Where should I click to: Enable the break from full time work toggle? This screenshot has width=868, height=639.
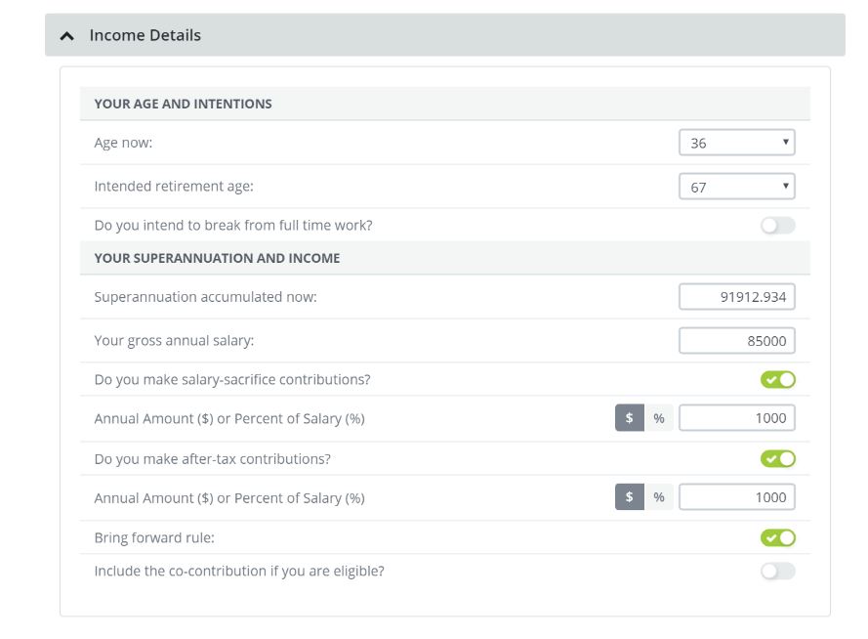click(x=777, y=226)
